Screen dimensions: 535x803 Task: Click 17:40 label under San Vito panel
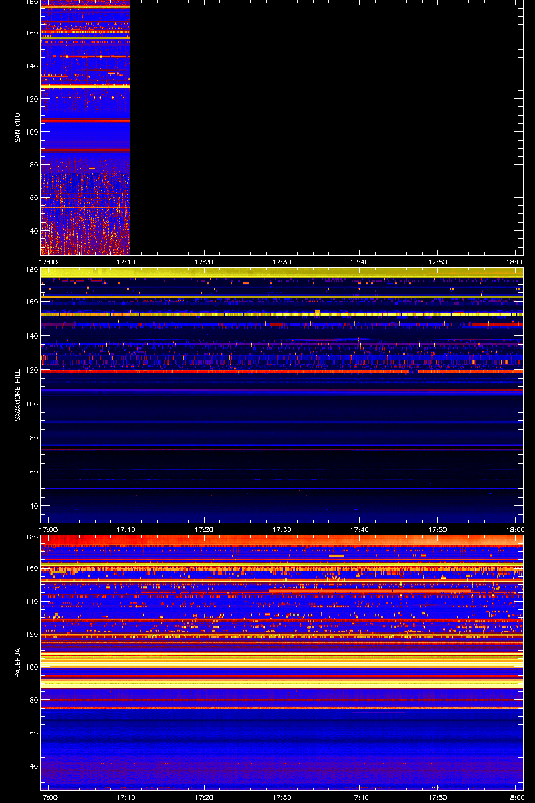tap(360, 262)
